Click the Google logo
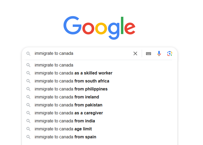The image size is (203, 145). [99, 27]
